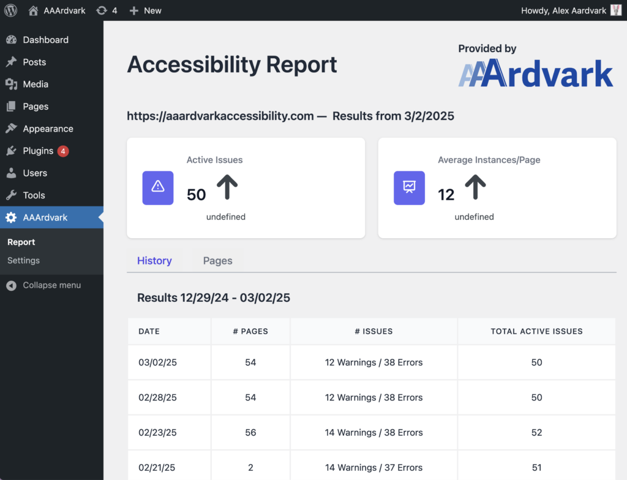627x480 pixels.
Task: Open the Users sidebar item
Action: pyautogui.click(x=35, y=173)
